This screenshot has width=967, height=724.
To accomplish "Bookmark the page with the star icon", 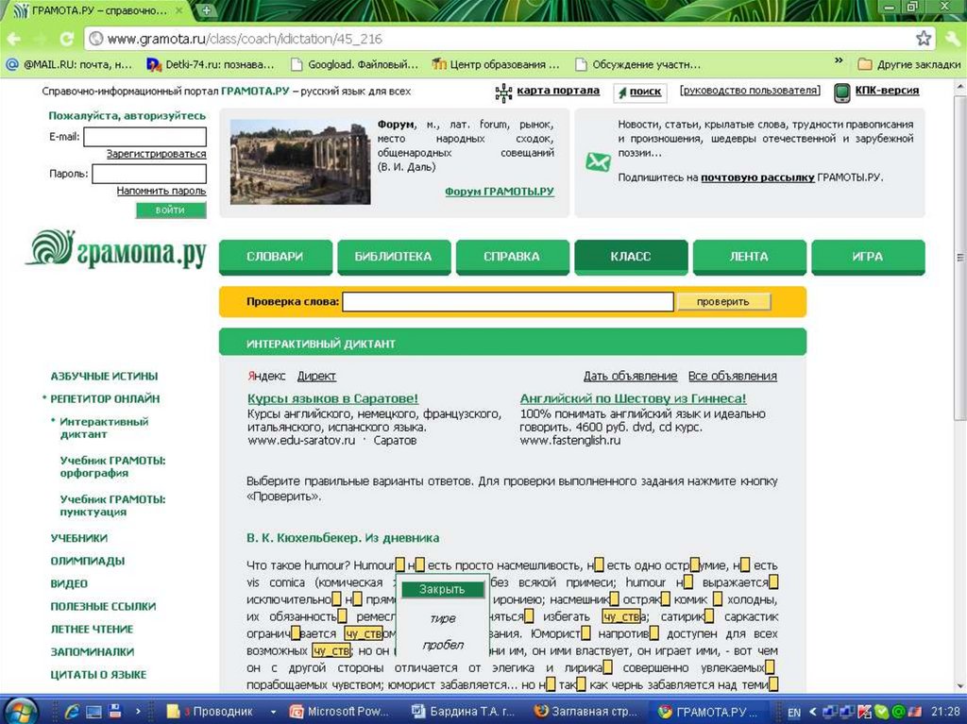I will tap(924, 39).
